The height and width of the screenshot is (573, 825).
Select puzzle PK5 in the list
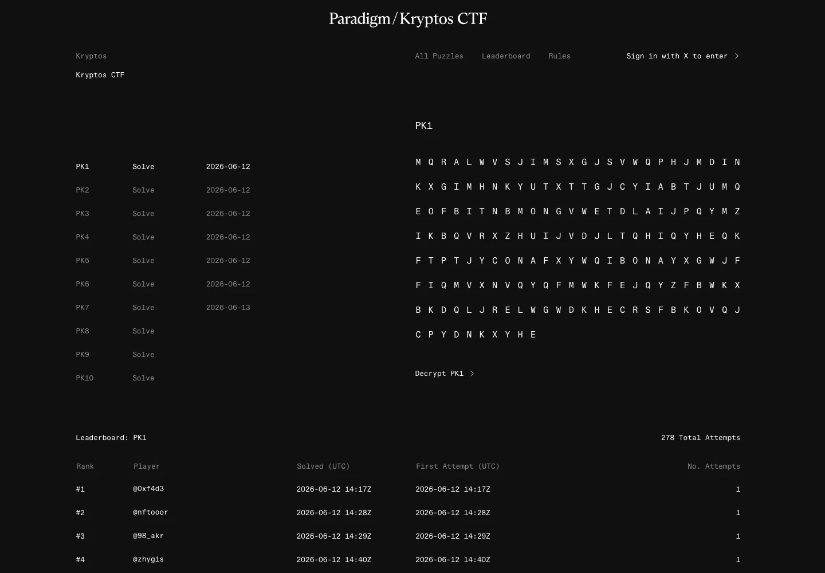click(82, 261)
